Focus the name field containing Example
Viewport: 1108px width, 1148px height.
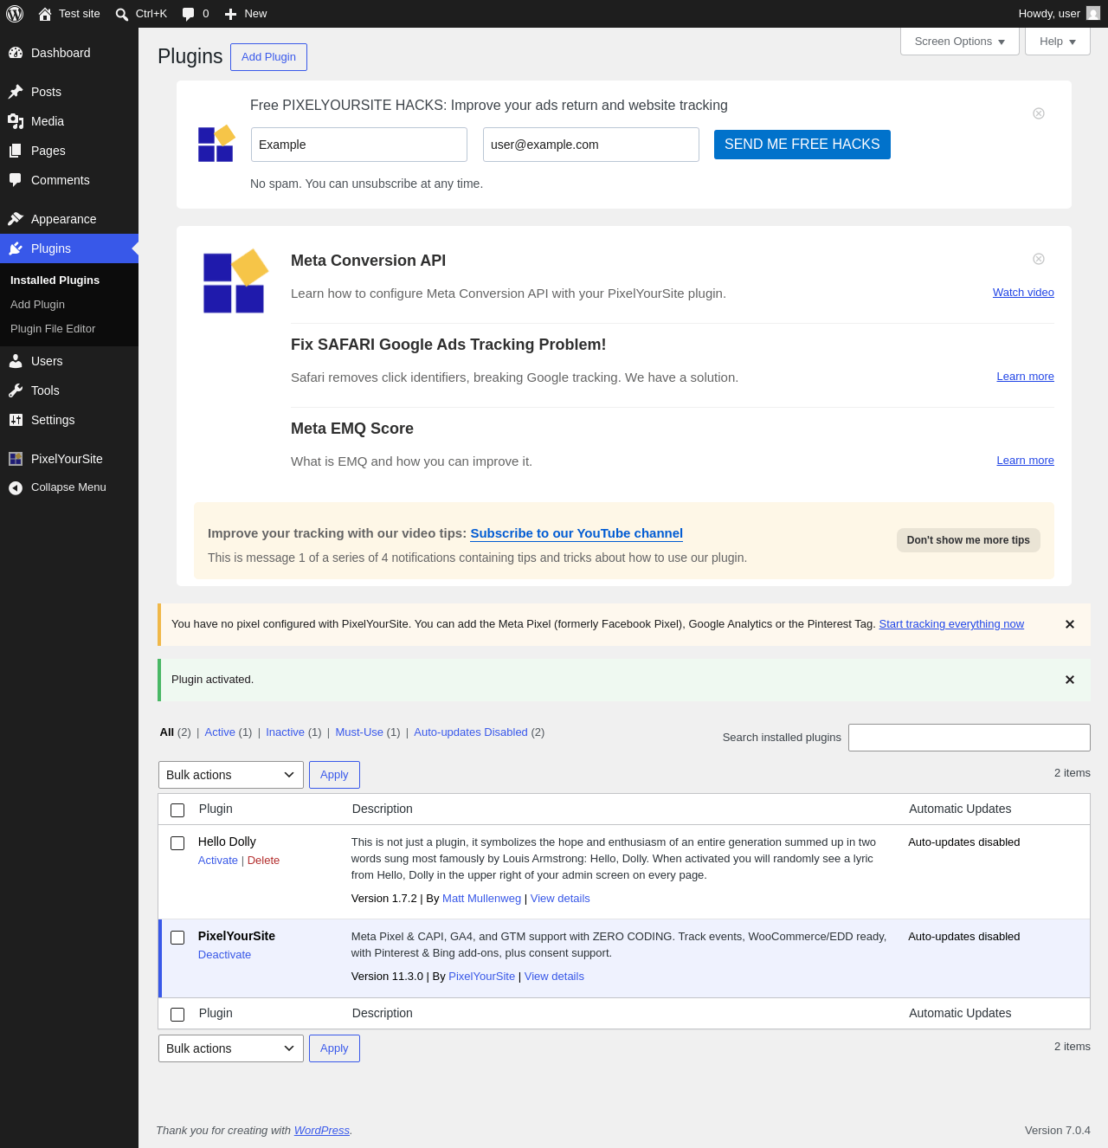click(x=359, y=145)
